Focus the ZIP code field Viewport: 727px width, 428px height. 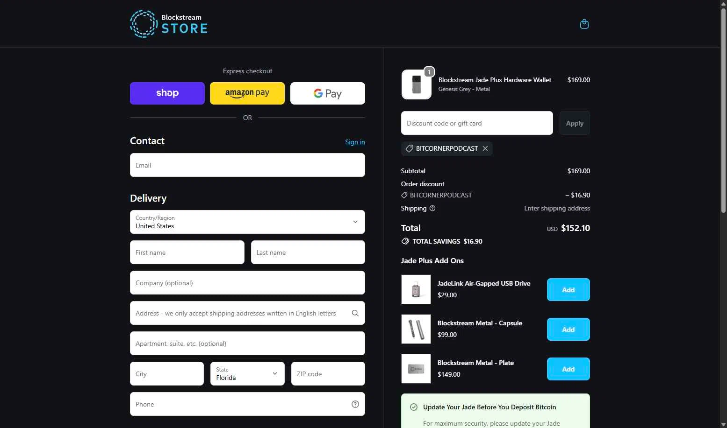(x=328, y=374)
